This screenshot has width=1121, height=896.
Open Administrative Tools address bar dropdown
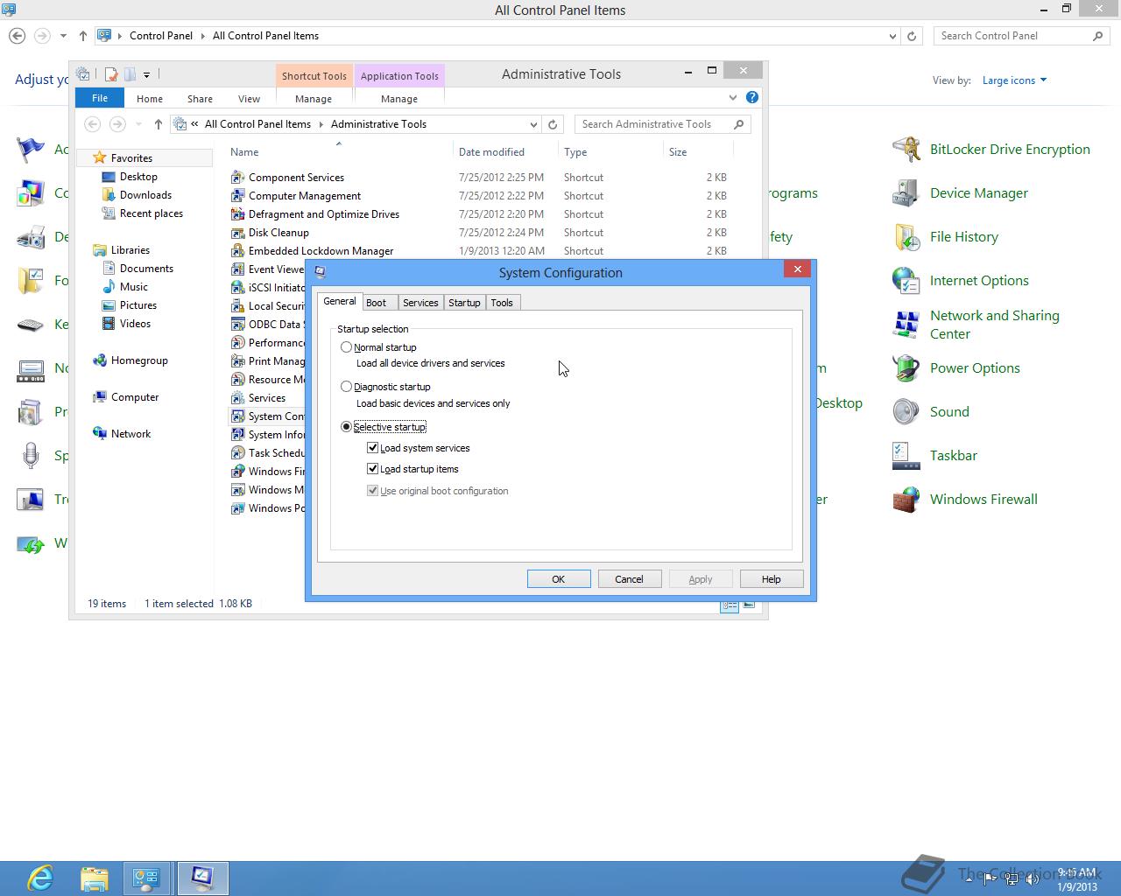(533, 124)
